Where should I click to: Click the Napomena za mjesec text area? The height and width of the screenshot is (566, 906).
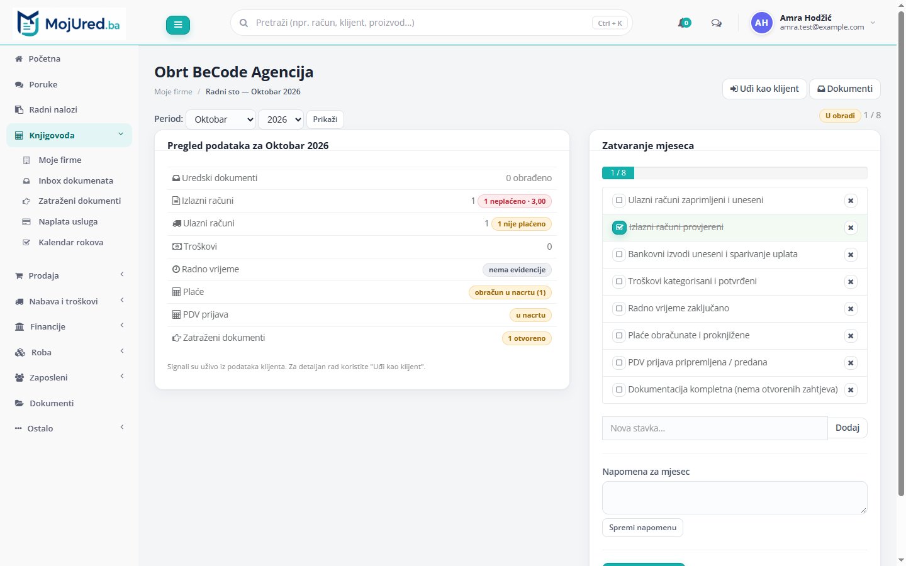pos(734,497)
